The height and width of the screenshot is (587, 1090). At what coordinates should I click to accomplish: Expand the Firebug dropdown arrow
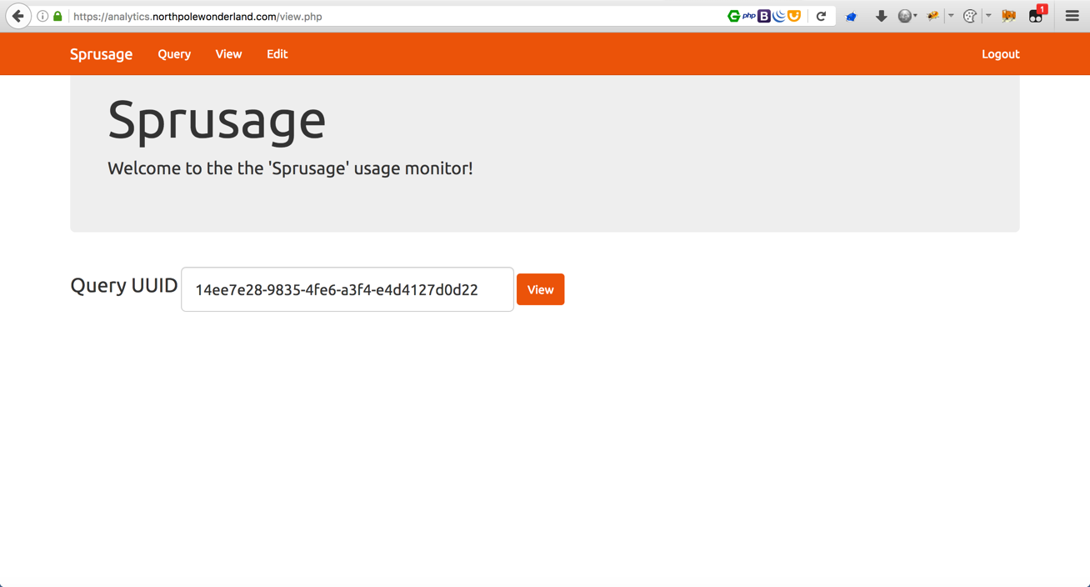951,16
